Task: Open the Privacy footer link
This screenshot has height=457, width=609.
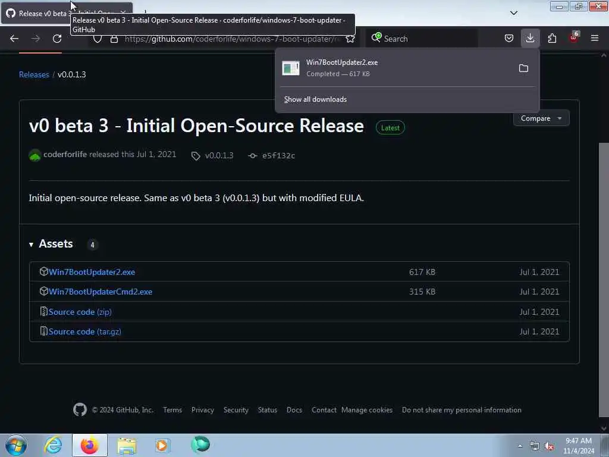Action: pyautogui.click(x=203, y=410)
